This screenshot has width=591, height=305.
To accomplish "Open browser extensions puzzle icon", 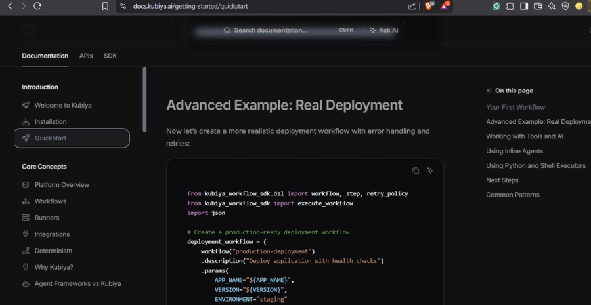I will click(510, 6).
